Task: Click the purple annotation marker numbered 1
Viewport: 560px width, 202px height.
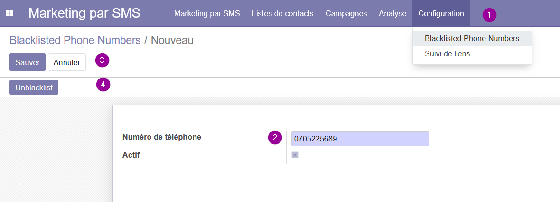Action: click(x=489, y=15)
